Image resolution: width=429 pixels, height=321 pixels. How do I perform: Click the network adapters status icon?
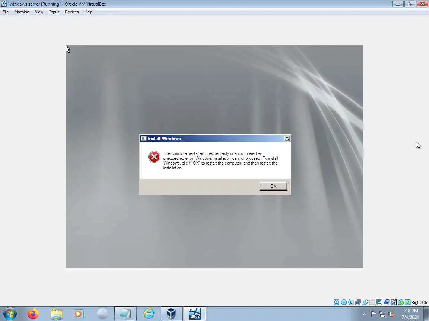(x=358, y=302)
